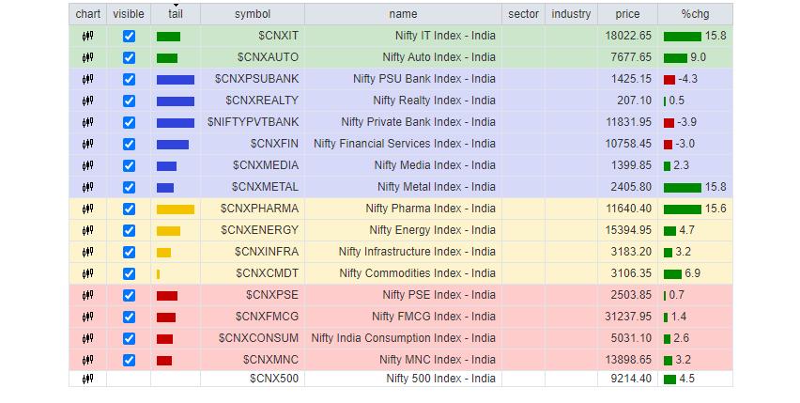The image size is (800, 403).
Task: Click the $NIFTYPVTBANK symbol link
Action: [253, 122]
